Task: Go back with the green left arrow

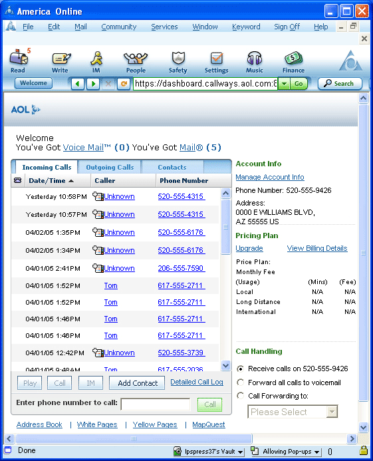Action: point(78,84)
